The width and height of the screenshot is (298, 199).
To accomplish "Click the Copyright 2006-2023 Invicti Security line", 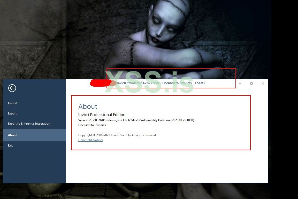I will 117,135.
